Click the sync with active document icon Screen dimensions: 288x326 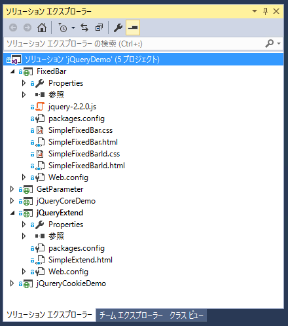click(x=84, y=27)
